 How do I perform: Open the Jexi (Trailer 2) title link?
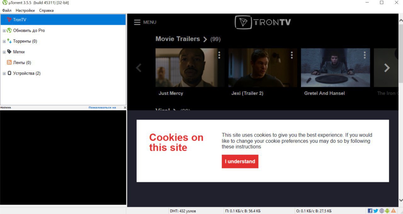[247, 93]
